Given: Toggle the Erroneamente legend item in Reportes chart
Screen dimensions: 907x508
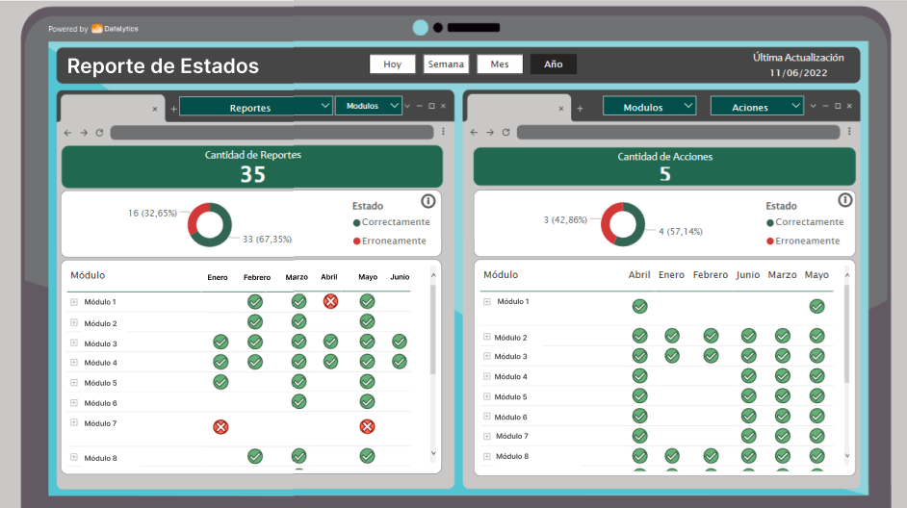Looking at the screenshot, I should click(x=391, y=241).
